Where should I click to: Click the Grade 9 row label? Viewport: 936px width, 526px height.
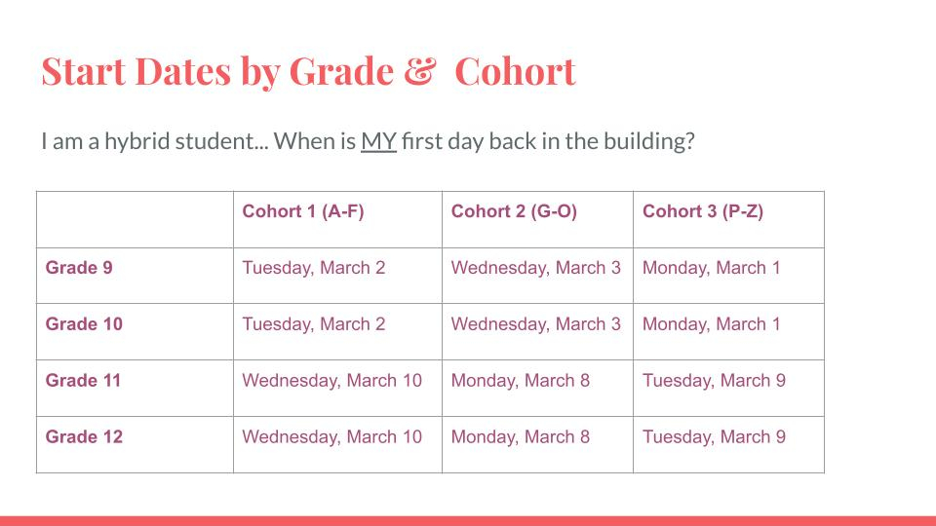[79, 268]
